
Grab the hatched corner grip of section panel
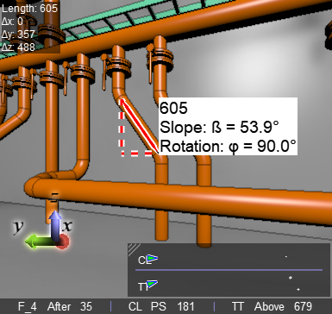click(x=134, y=249)
